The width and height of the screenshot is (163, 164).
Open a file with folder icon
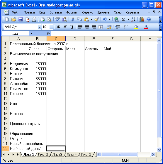pyautogui.click(x=14, y=19)
